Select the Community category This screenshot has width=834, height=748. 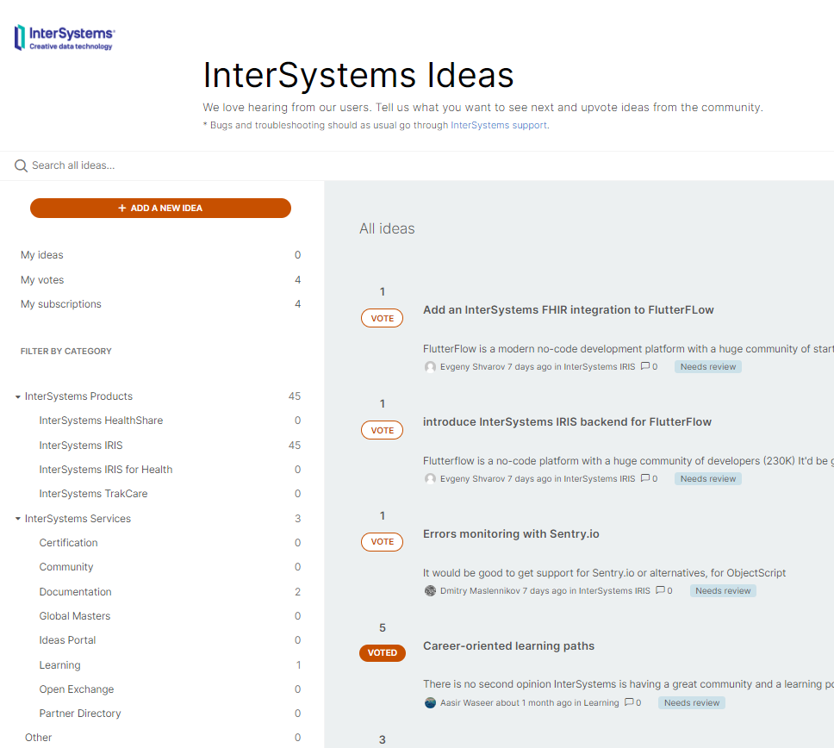point(66,567)
